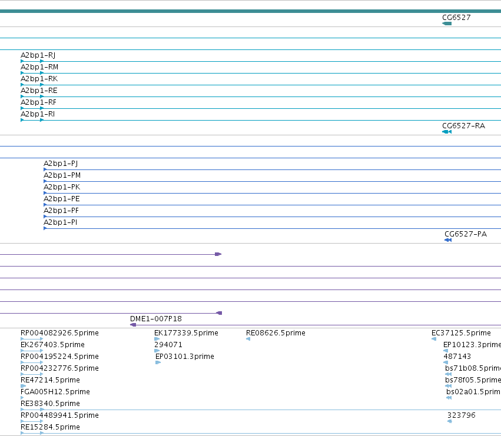Screen dimensions: 501x436
Task: Select EST RP004489941.5prime
Action: point(59,415)
